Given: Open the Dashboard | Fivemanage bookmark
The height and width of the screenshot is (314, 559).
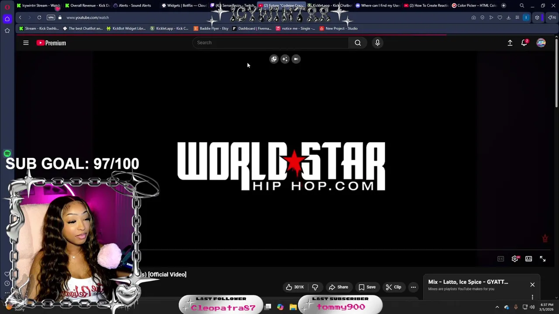Looking at the screenshot, I should point(252,28).
